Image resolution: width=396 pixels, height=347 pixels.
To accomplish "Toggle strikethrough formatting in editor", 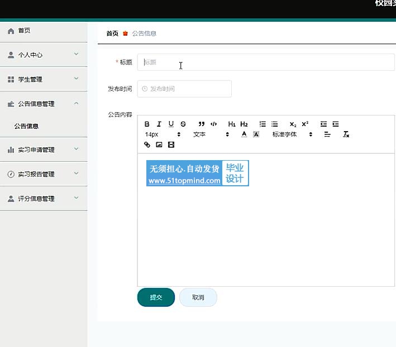I will (x=183, y=124).
